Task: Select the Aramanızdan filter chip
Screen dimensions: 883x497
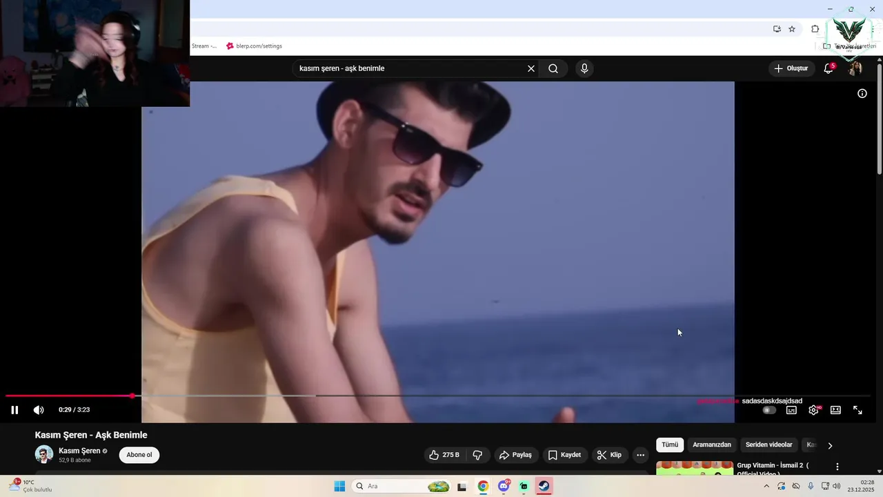Action: 712,445
